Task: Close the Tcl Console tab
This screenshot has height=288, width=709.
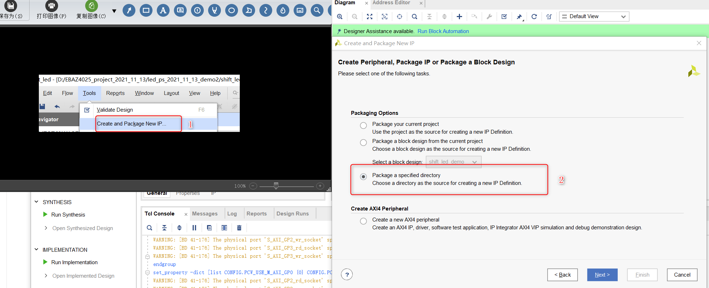Action: click(186, 214)
